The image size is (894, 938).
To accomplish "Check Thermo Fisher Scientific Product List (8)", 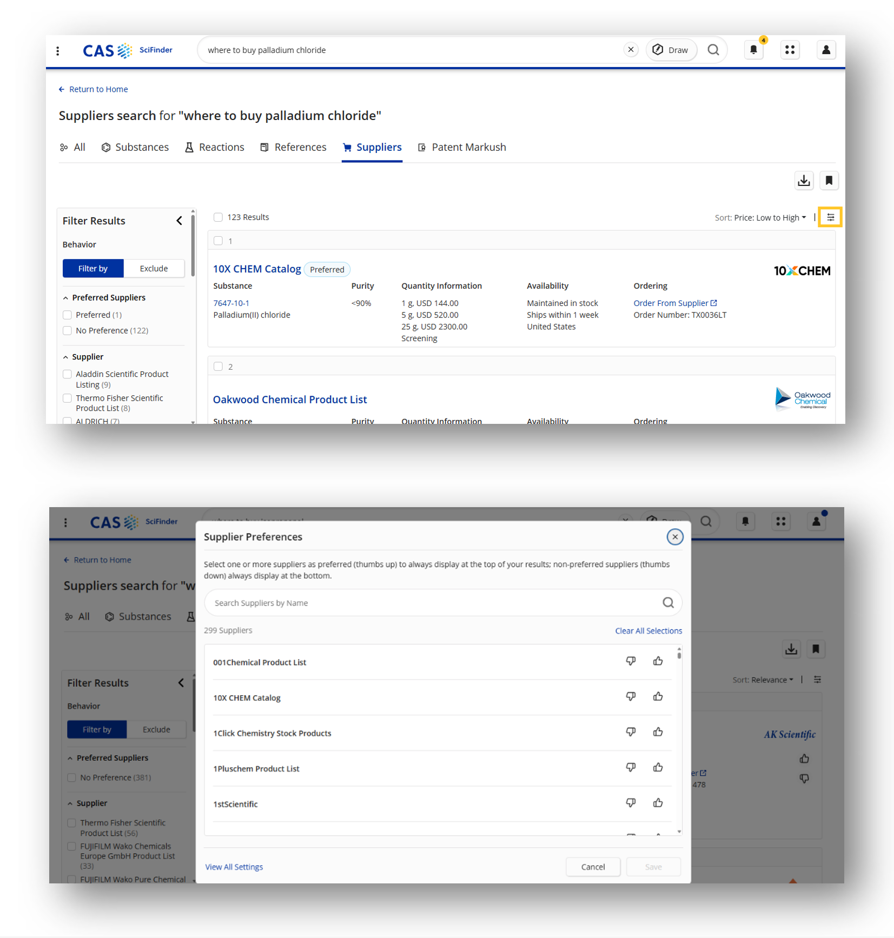I will point(68,398).
